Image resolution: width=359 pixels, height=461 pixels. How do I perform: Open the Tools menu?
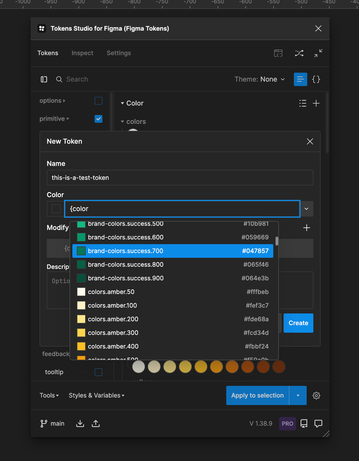coord(49,396)
